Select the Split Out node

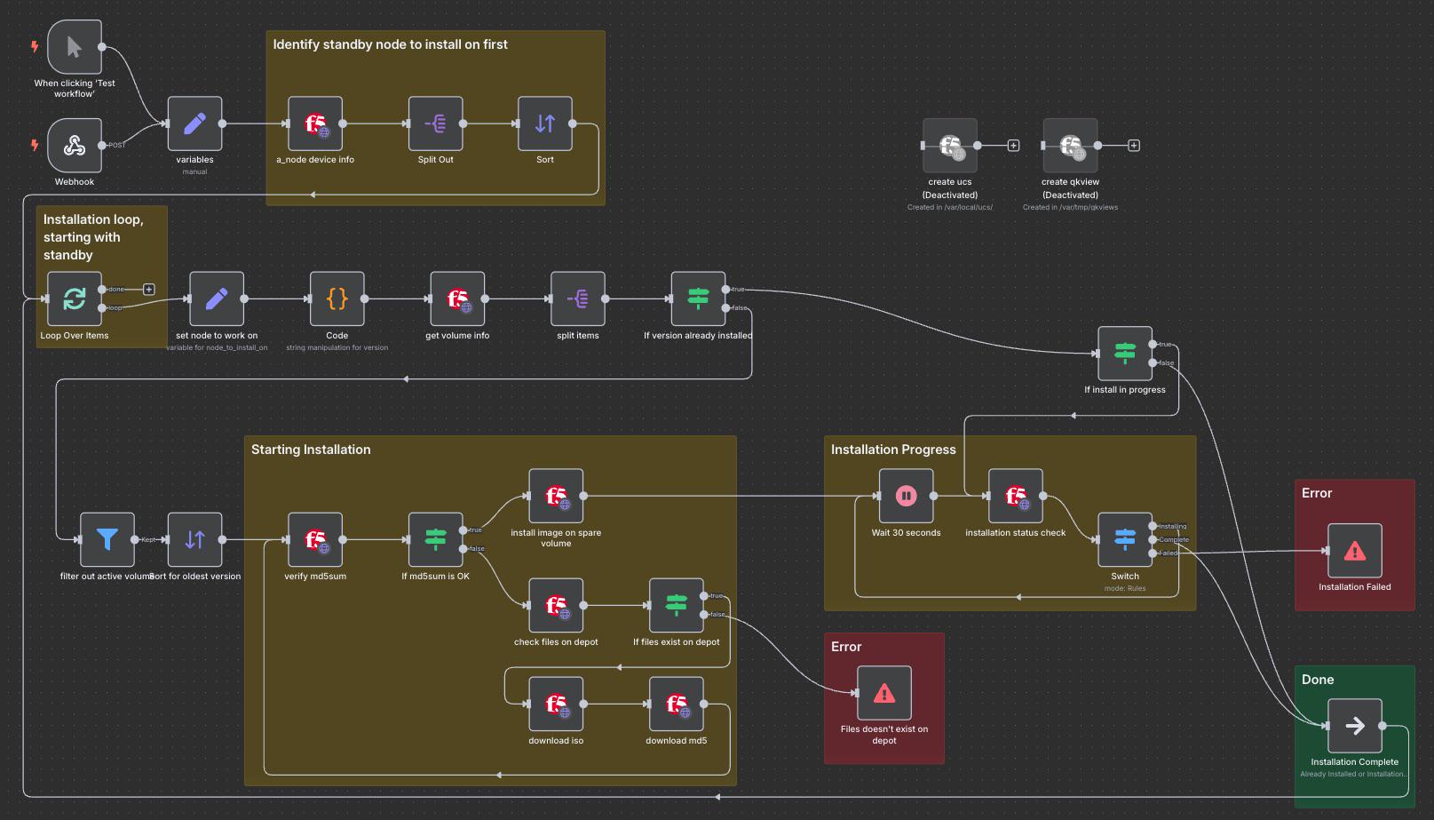pyautogui.click(x=435, y=123)
